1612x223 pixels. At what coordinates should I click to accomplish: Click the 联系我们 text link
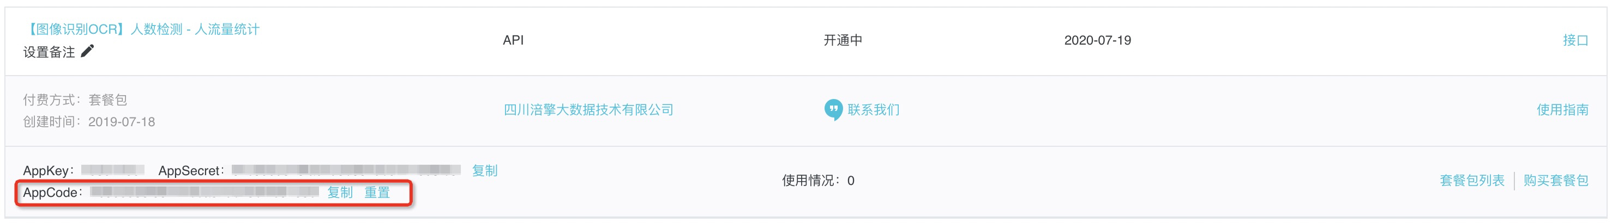point(873,110)
